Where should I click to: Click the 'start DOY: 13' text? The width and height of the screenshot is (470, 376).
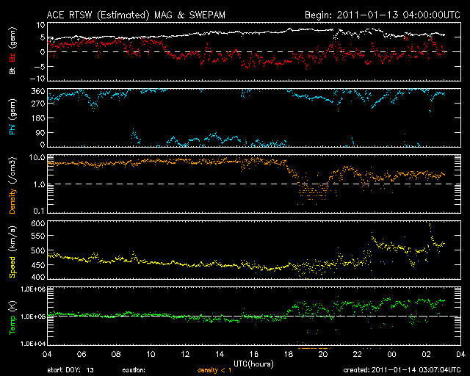tap(70, 369)
